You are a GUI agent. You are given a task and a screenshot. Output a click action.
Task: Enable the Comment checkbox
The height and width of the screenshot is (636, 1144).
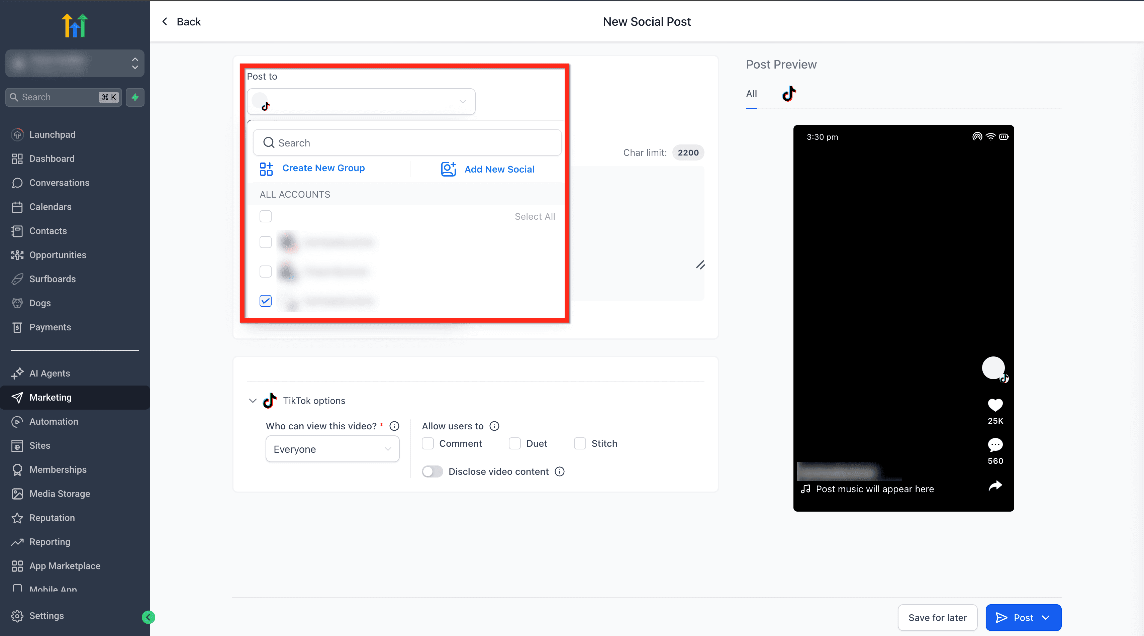point(428,443)
